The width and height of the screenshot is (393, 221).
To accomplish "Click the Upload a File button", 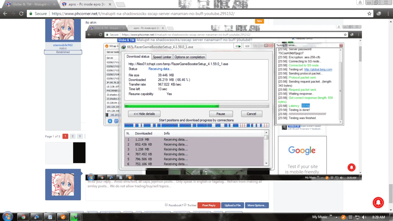I will point(233,205).
